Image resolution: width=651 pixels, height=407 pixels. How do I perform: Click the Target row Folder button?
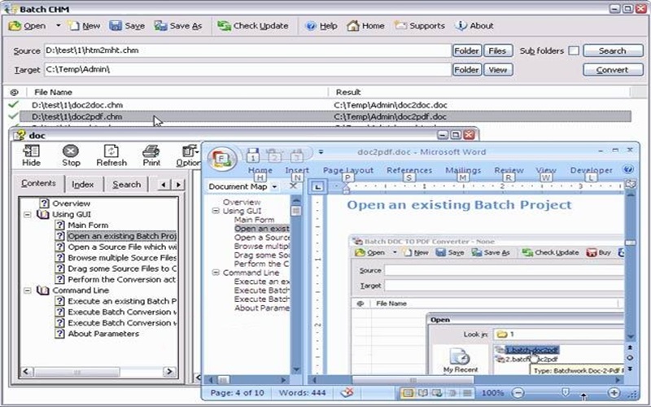click(466, 70)
